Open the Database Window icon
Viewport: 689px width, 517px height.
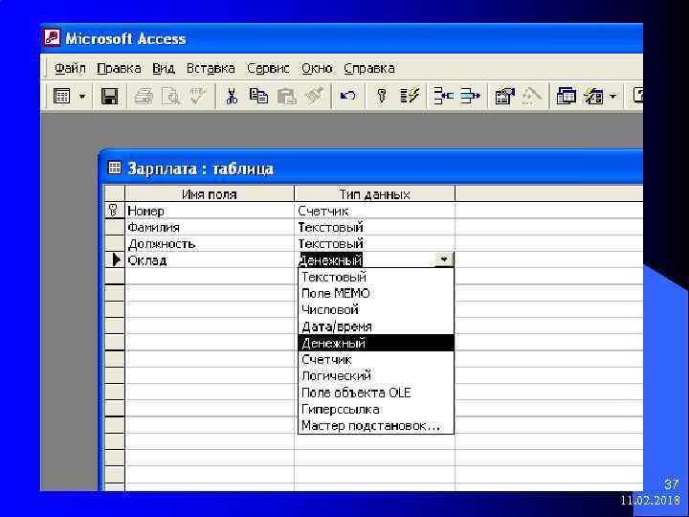pyautogui.click(x=566, y=96)
